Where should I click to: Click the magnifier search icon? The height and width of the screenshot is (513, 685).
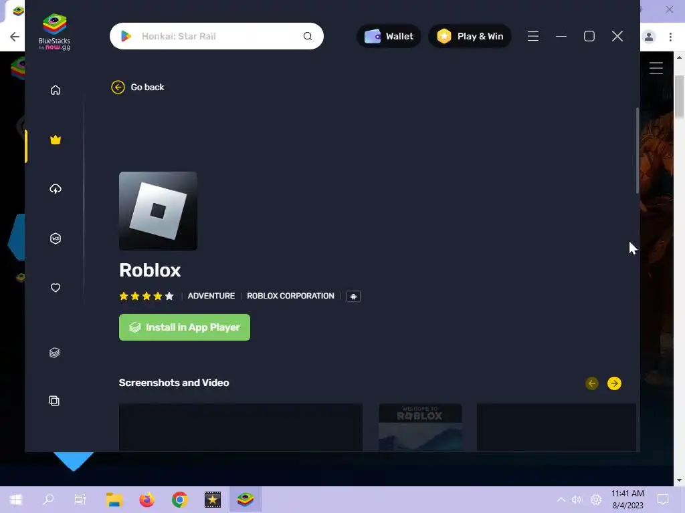(x=308, y=36)
